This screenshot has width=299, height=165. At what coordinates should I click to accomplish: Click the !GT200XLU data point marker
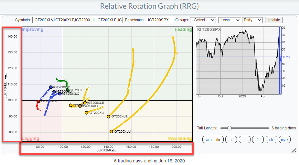[x=112, y=131]
